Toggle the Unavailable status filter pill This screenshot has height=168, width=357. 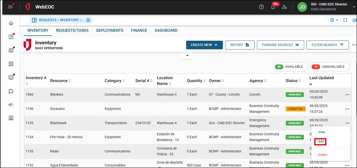pyautogui.click(x=330, y=67)
